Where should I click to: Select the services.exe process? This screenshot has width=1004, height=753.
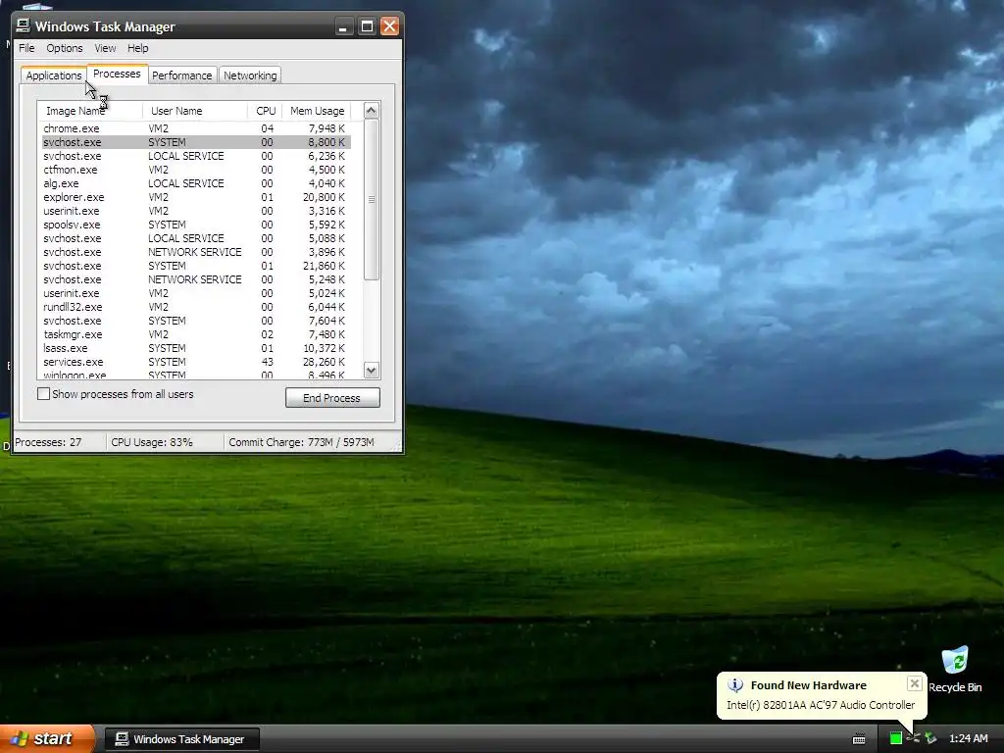pos(196,362)
